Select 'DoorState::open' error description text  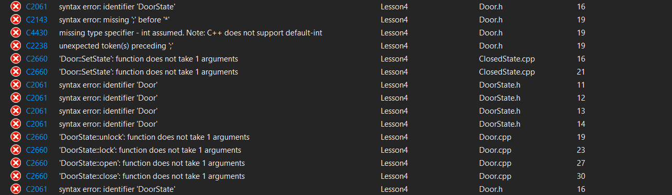(152, 163)
